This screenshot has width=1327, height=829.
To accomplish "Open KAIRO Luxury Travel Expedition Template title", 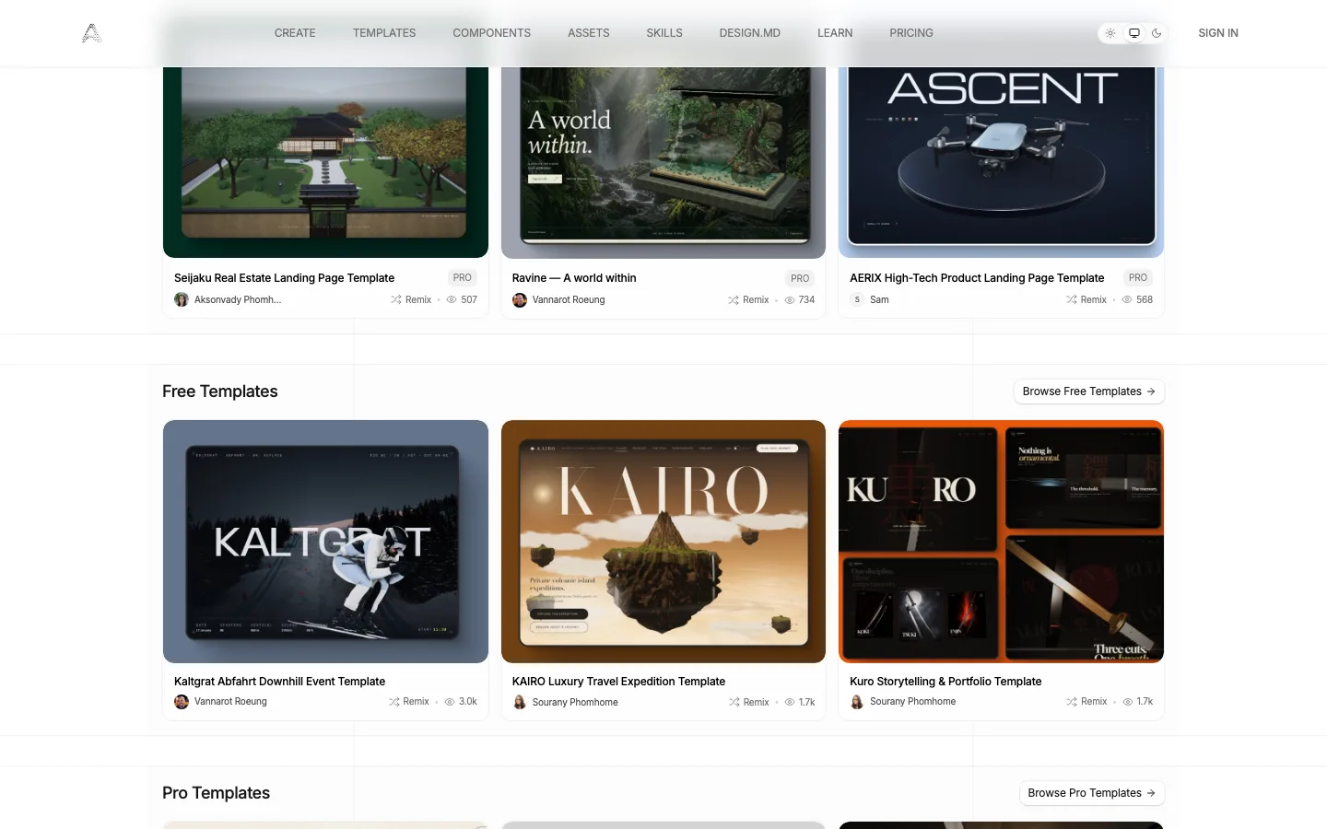I will (x=618, y=682).
